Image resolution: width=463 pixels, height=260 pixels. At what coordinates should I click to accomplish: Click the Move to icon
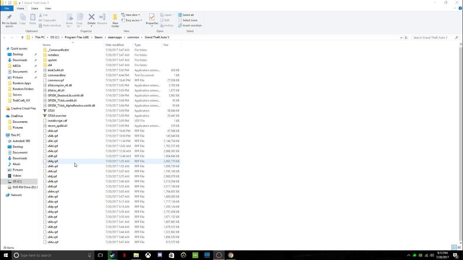pyautogui.click(x=69, y=20)
